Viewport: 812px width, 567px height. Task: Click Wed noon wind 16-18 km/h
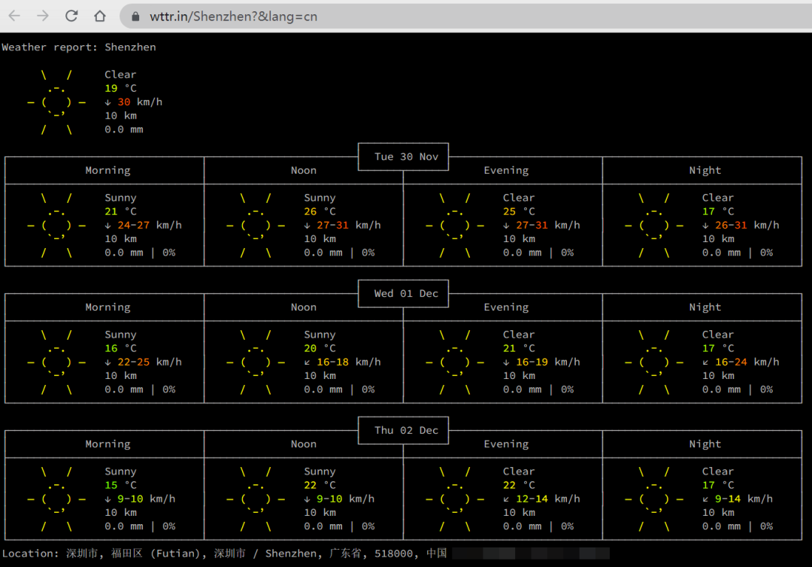click(342, 362)
